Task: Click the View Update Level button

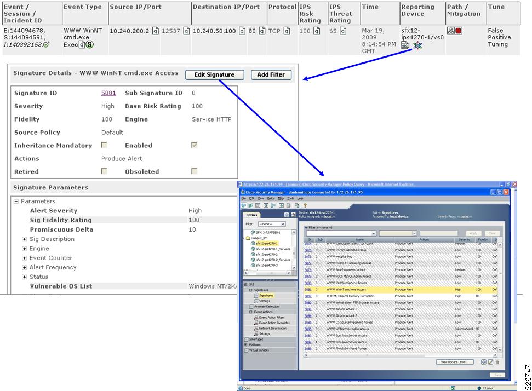Action: point(455,362)
